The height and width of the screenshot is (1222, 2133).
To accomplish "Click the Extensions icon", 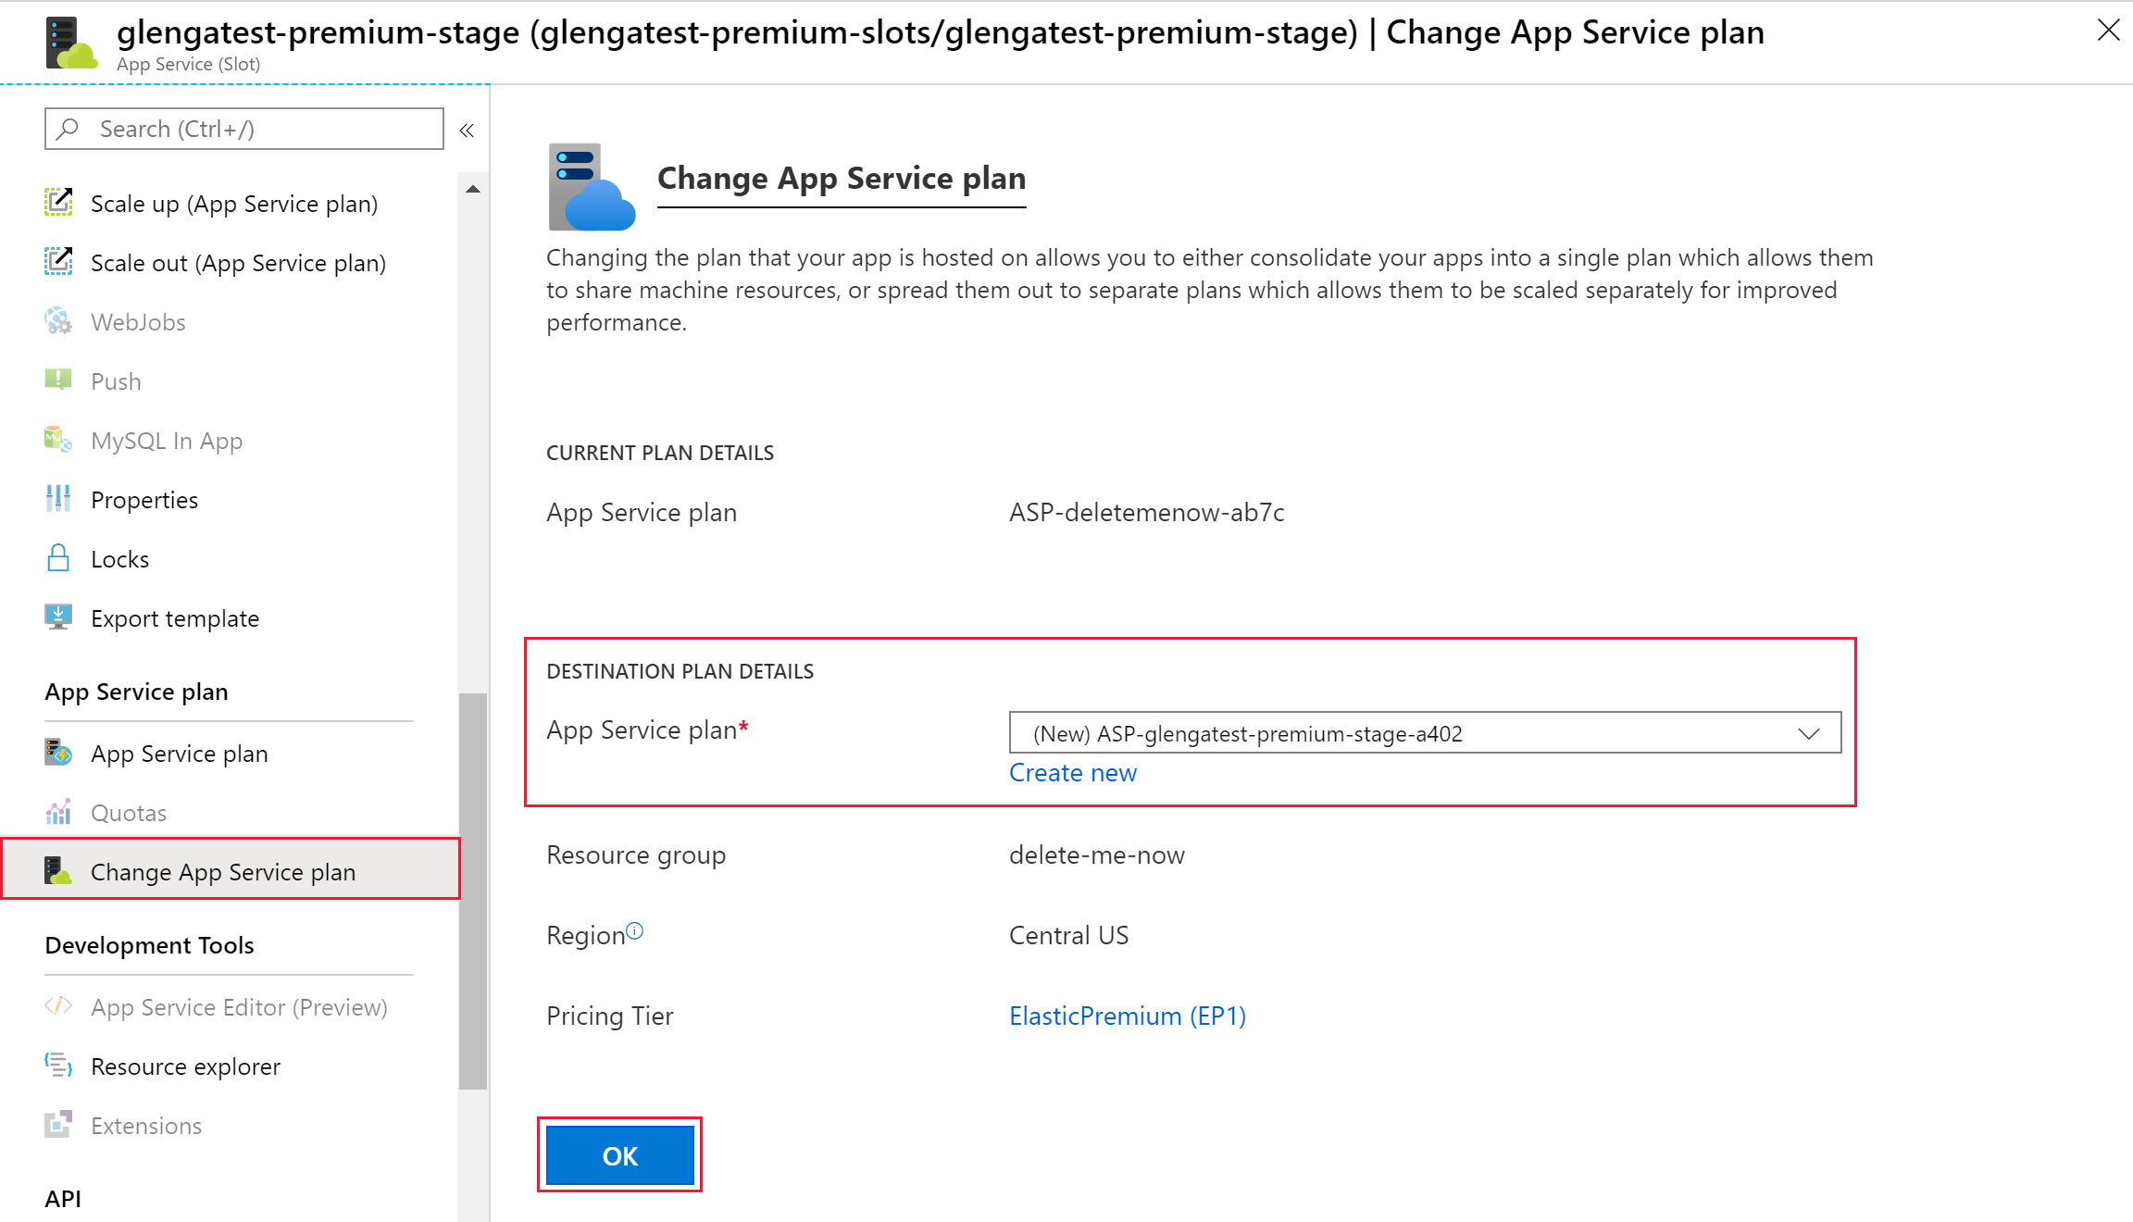I will 58,1126.
